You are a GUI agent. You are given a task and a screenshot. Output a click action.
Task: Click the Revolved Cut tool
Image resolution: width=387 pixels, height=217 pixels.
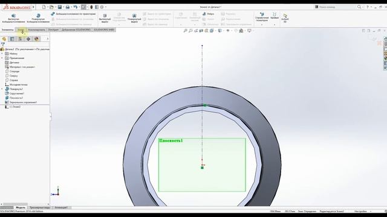[134, 19]
